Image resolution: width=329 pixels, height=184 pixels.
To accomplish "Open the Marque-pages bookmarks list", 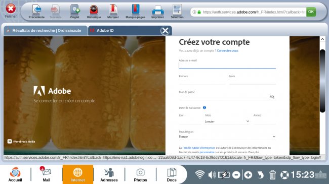I will (135, 12).
